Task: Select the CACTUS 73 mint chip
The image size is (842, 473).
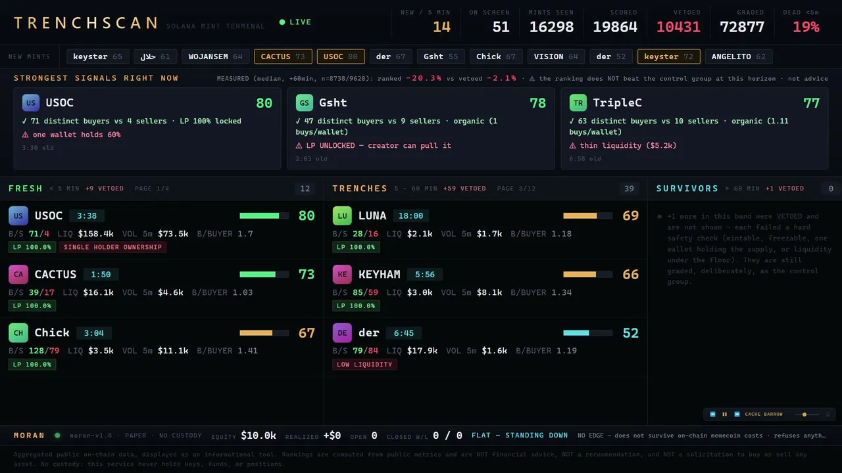Action: point(283,56)
